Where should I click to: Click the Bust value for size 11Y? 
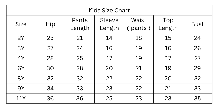point(197,99)
